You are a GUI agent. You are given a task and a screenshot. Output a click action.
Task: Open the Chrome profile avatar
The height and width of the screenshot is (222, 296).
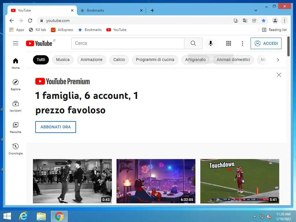275,21
